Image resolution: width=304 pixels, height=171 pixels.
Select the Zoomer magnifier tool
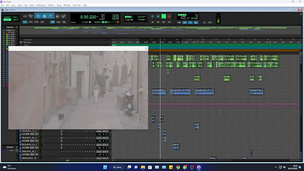(31, 16)
